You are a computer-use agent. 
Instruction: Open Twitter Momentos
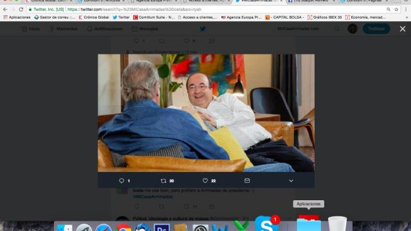[64, 29]
